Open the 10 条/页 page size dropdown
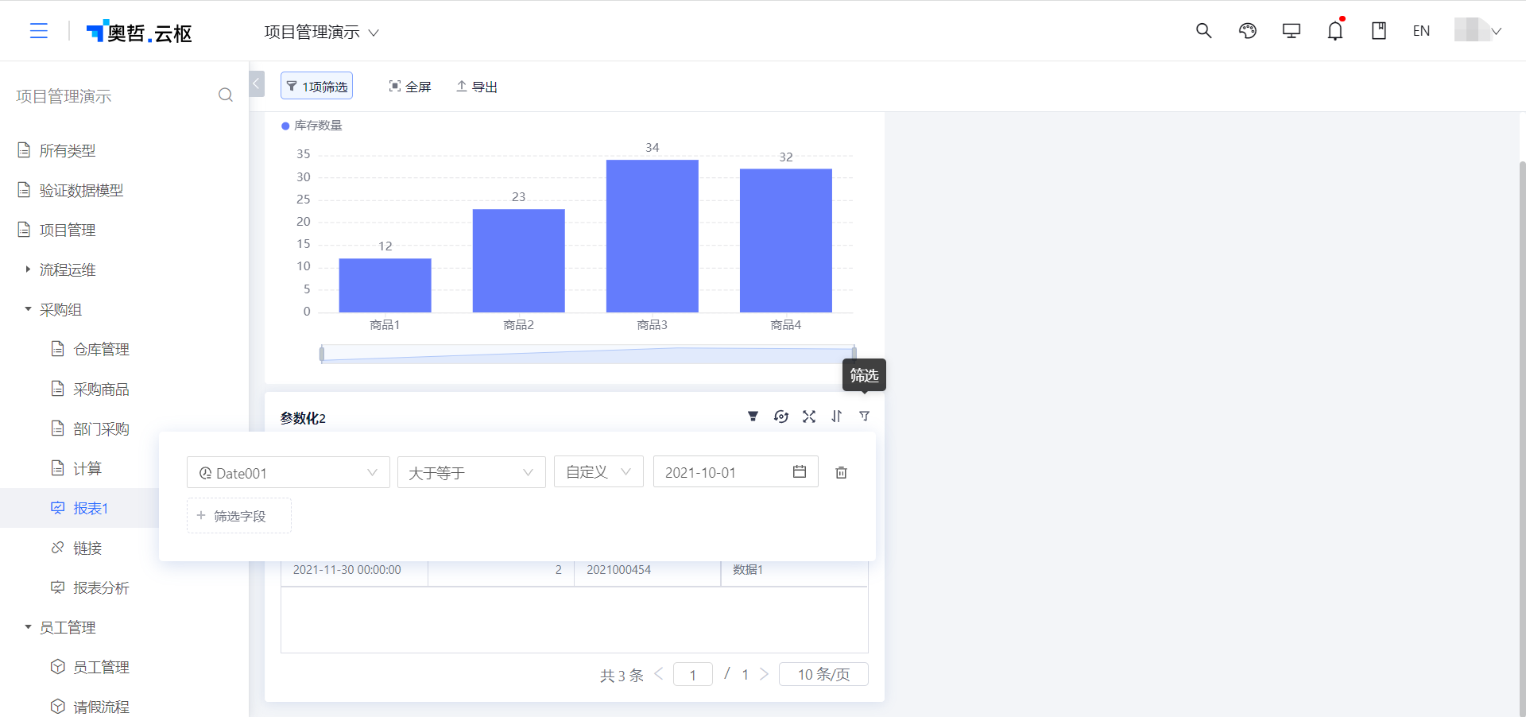The height and width of the screenshot is (717, 1526). [x=823, y=674]
